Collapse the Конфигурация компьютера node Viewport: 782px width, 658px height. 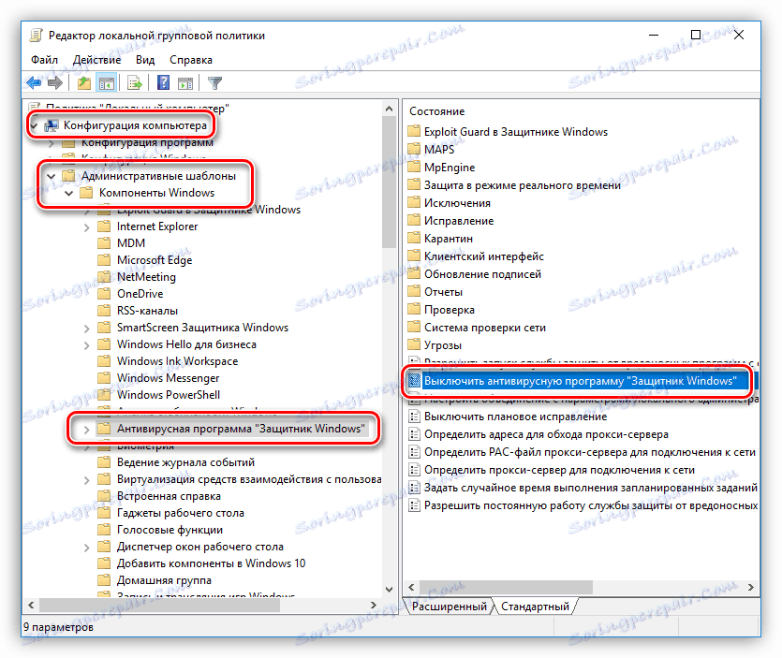(x=34, y=125)
